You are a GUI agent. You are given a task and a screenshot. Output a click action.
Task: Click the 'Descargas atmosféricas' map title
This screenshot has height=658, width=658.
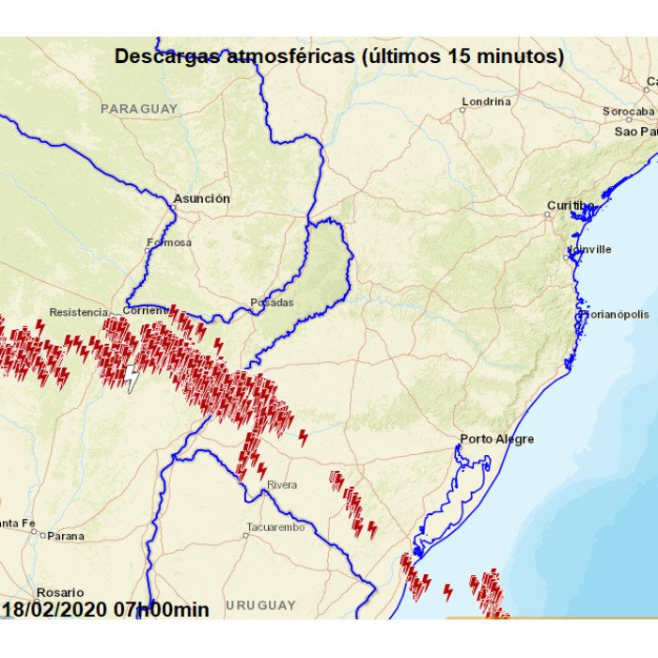338,56
